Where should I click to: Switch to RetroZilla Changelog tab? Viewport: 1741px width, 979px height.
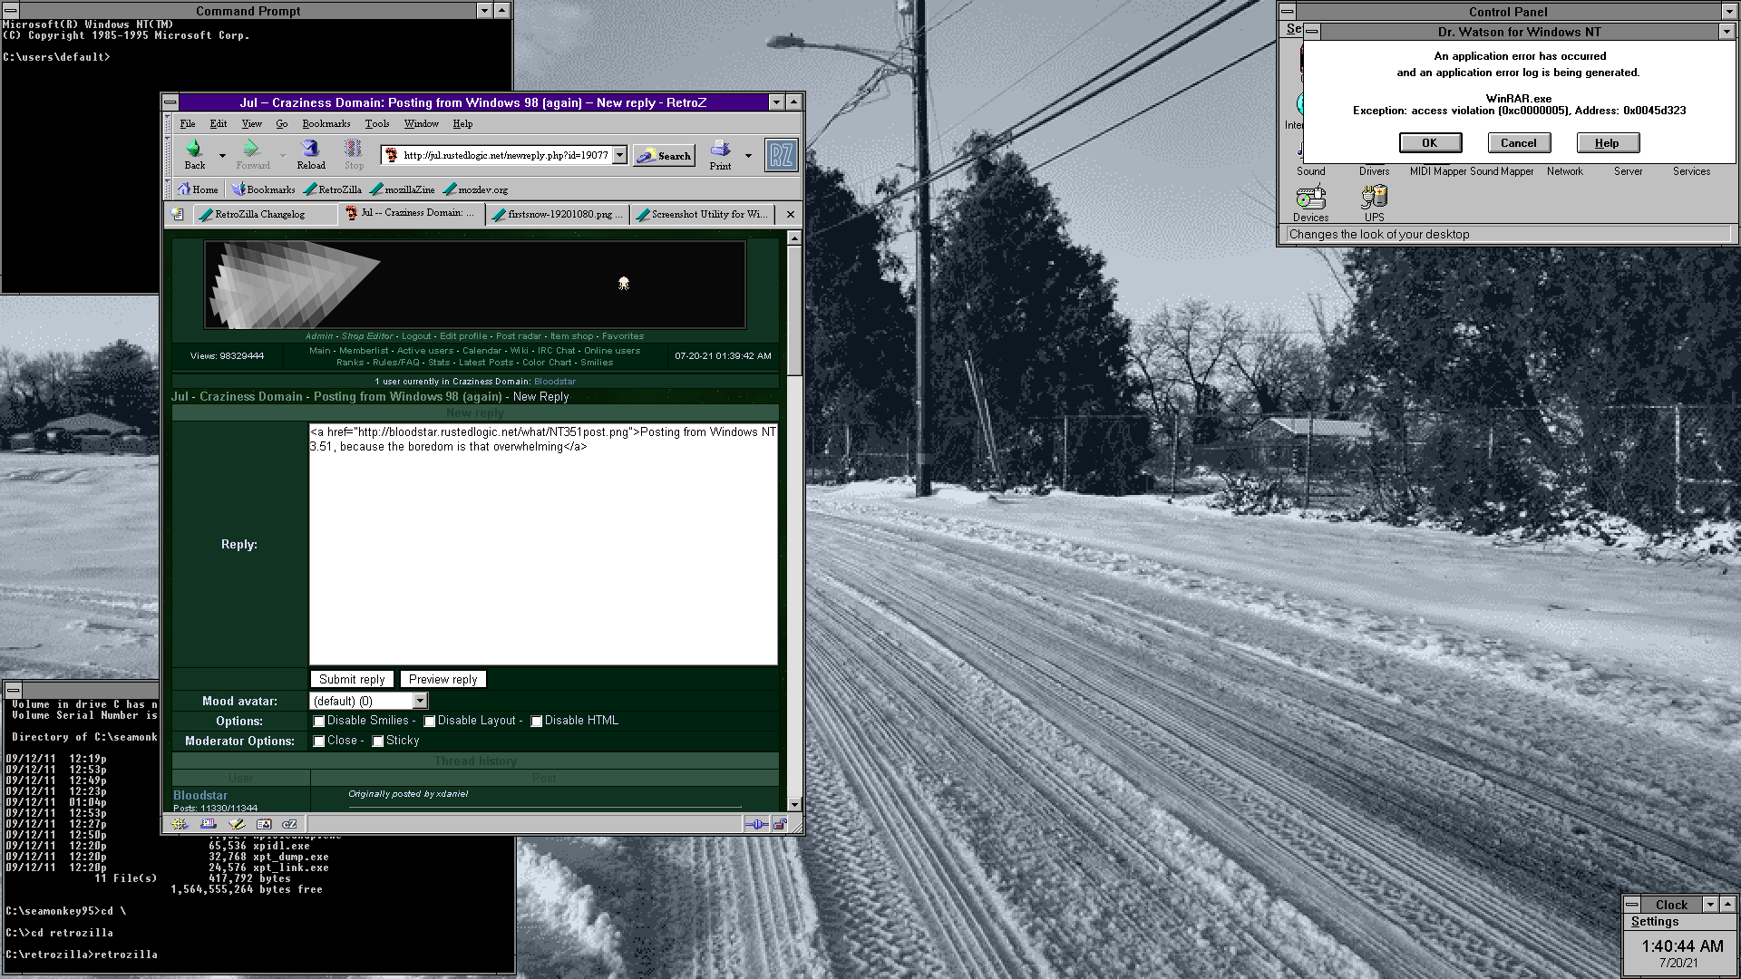click(x=258, y=214)
